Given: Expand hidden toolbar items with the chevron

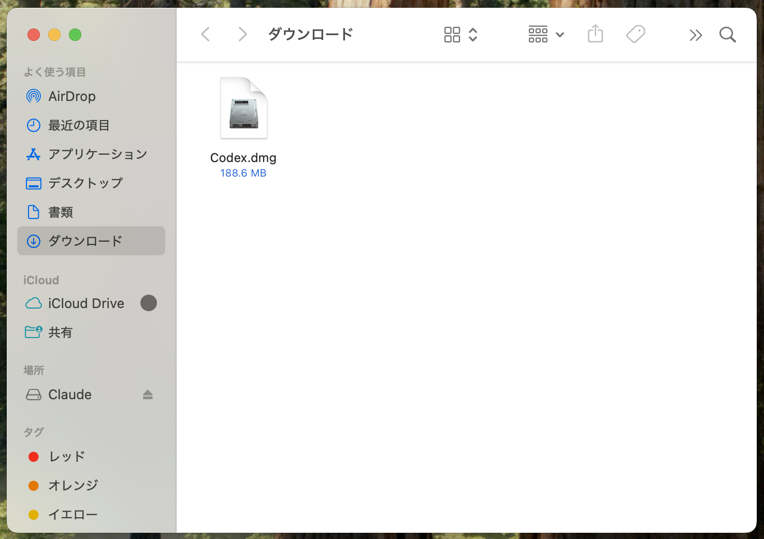Looking at the screenshot, I should [x=696, y=34].
